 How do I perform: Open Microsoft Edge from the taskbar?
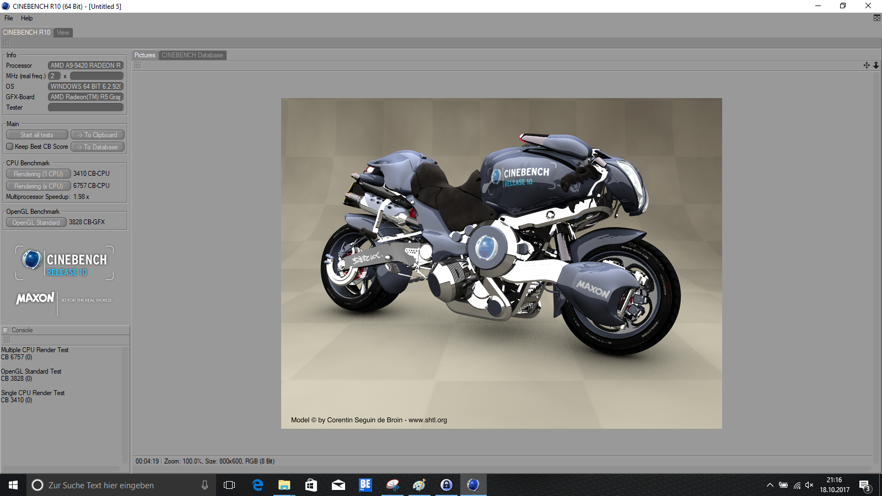pyautogui.click(x=257, y=485)
